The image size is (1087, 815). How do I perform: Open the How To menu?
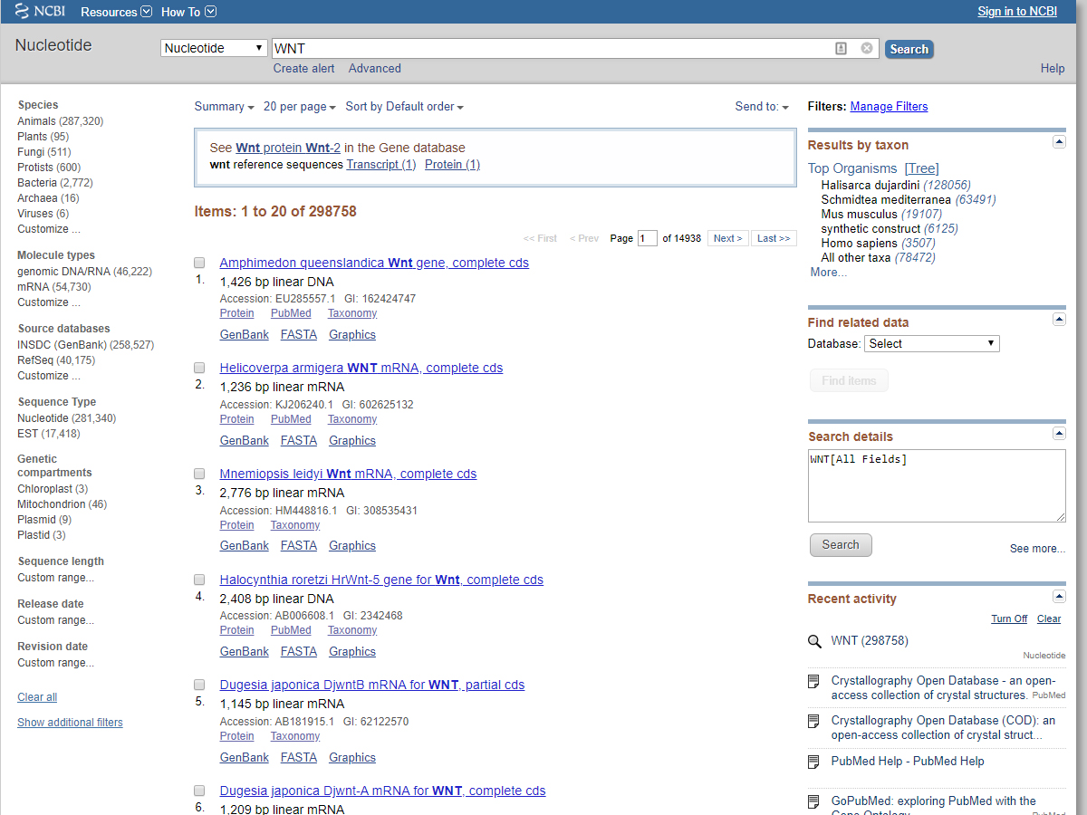(x=188, y=12)
